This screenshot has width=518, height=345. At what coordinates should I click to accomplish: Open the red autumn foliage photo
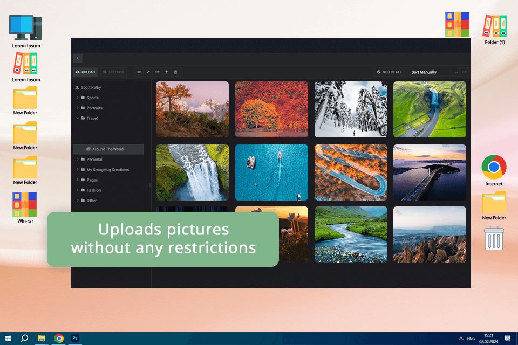click(271, 109)
